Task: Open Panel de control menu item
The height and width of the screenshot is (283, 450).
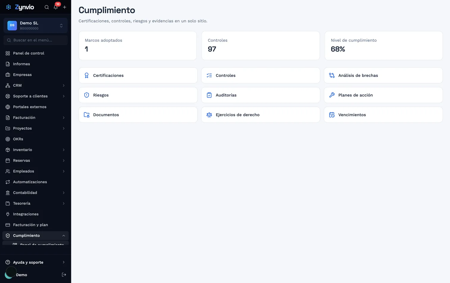Action: [36, 53]
